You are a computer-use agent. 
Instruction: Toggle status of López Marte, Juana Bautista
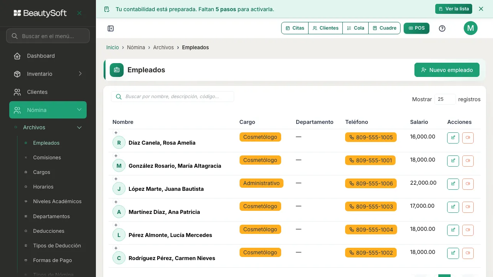point(468,184)
